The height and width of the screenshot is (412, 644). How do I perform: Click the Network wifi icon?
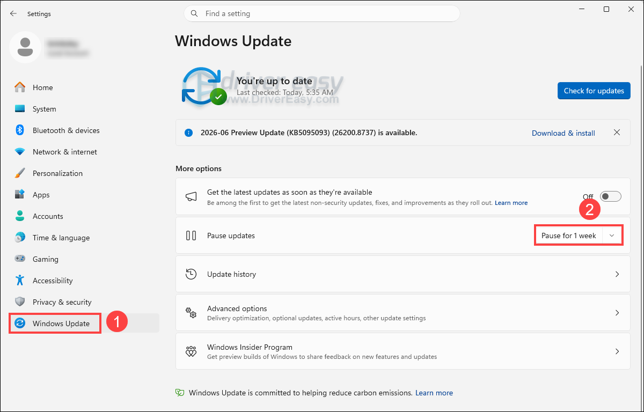[20, 152]
